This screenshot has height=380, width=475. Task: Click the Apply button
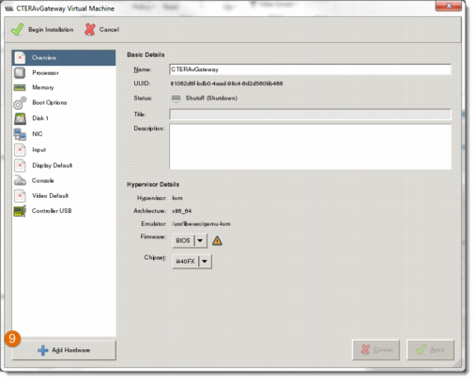pos(430,350)
